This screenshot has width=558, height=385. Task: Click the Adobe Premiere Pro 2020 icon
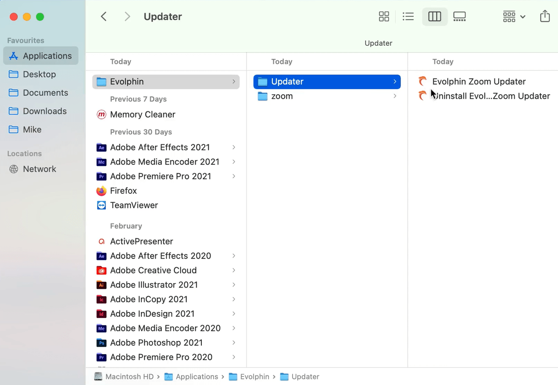pyautogui.click(x=101, y=357)
